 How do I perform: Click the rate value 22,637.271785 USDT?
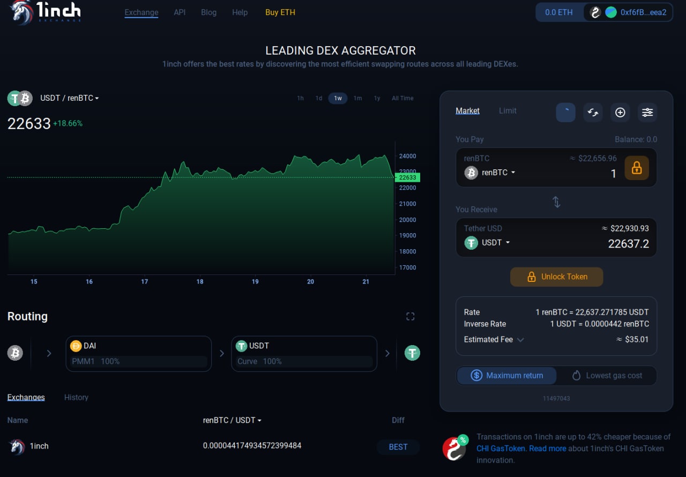pyautogui.click(x=612, y=312)
